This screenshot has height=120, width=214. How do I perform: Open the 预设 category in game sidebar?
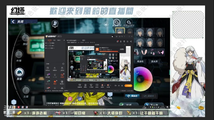pyautogui.click(x=25, y=39)
